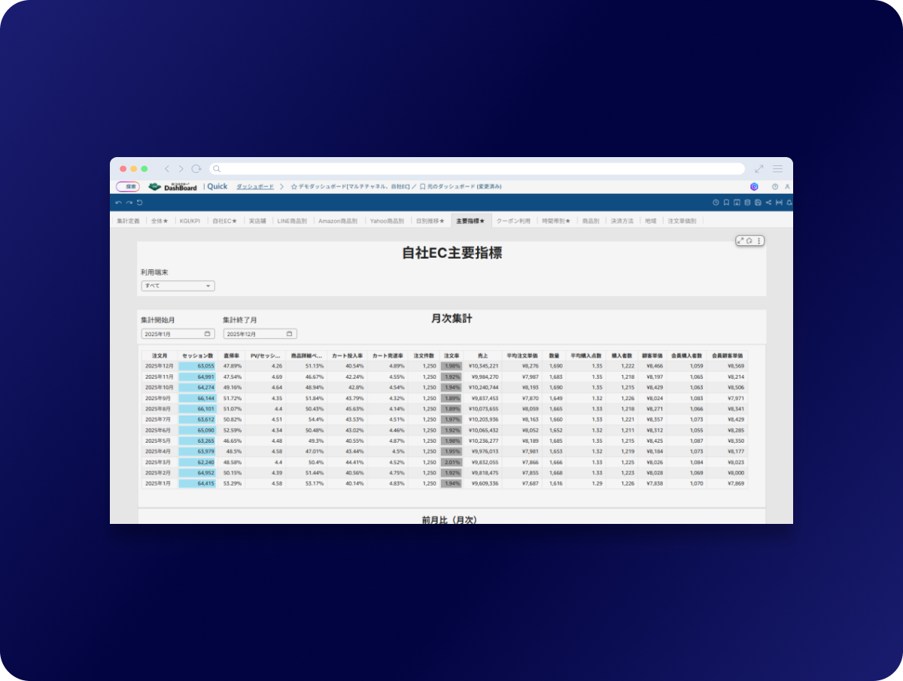Click the undo arrow in blue toolbar
Screen dimensions: 903x681
[119, 202]
